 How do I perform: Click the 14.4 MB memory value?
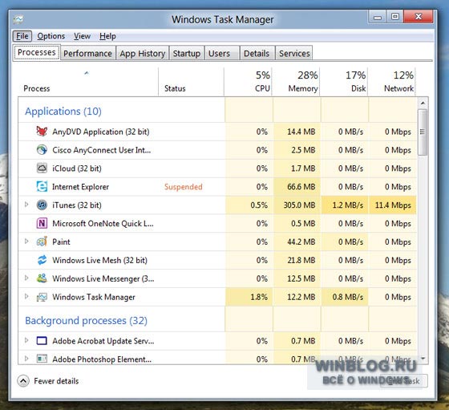point(301,132)
